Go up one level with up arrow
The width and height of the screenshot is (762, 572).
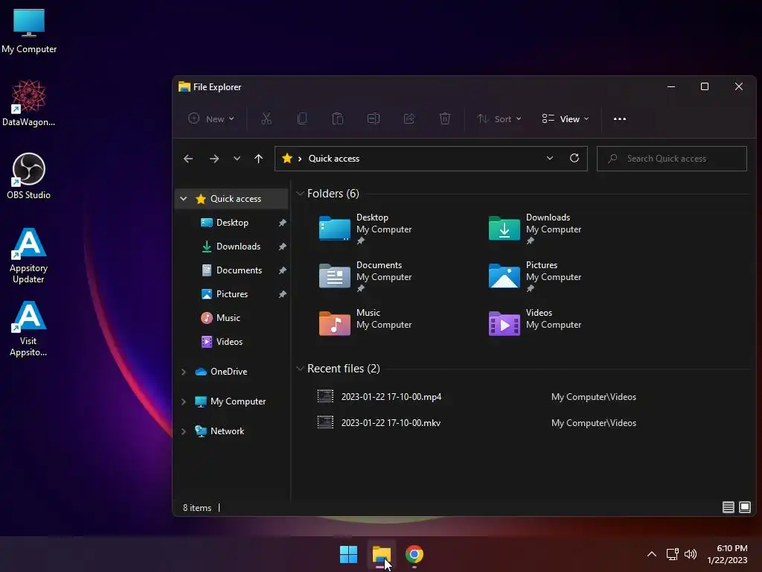pos(258,159)
